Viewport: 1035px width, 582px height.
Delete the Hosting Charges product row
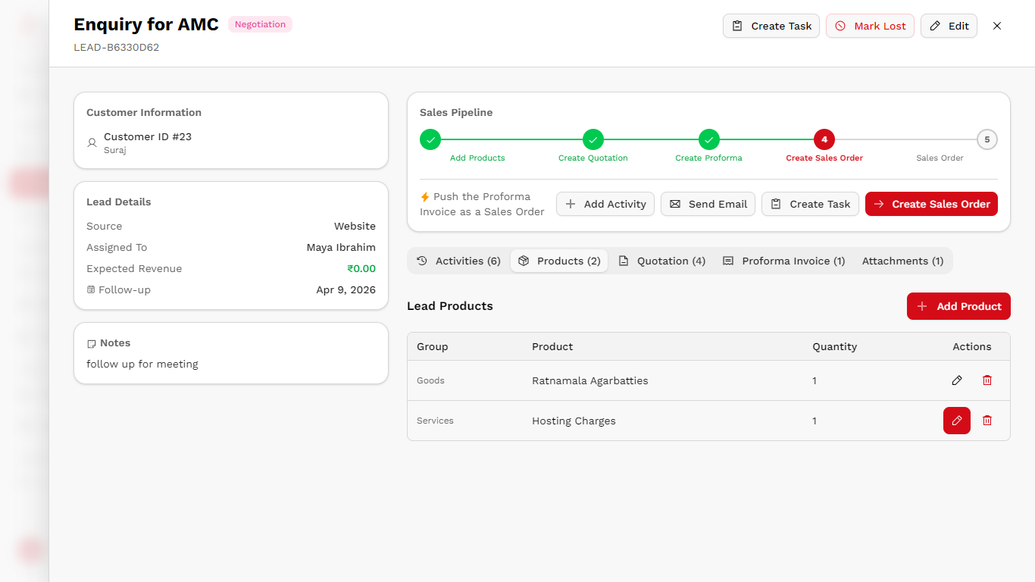[987, 421]
